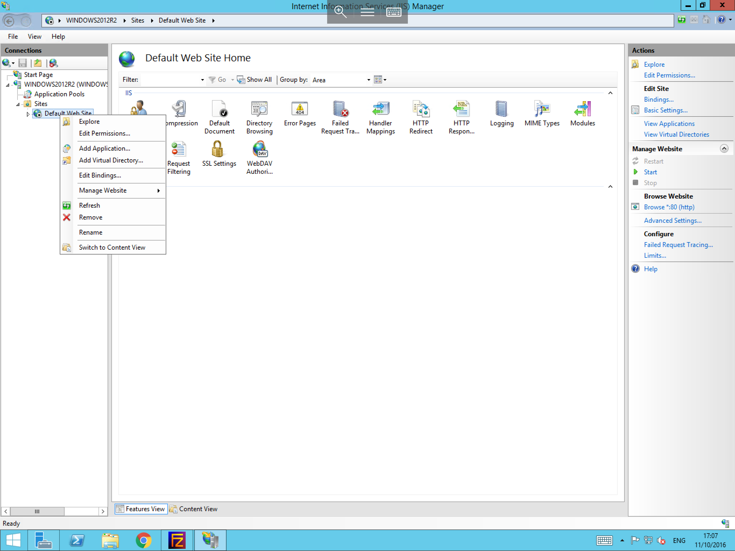
Task: Switch to the Content View tab
Action: coord(194,509)
